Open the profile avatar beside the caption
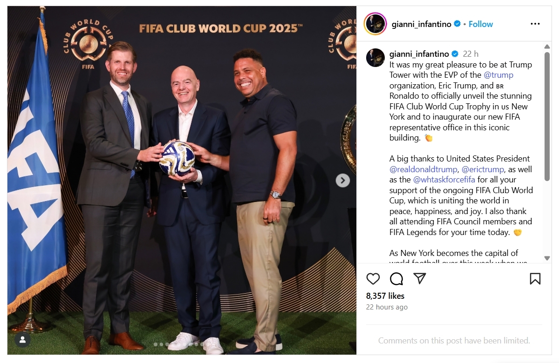This screenshot has width=559, height=363. coord(375,58)
